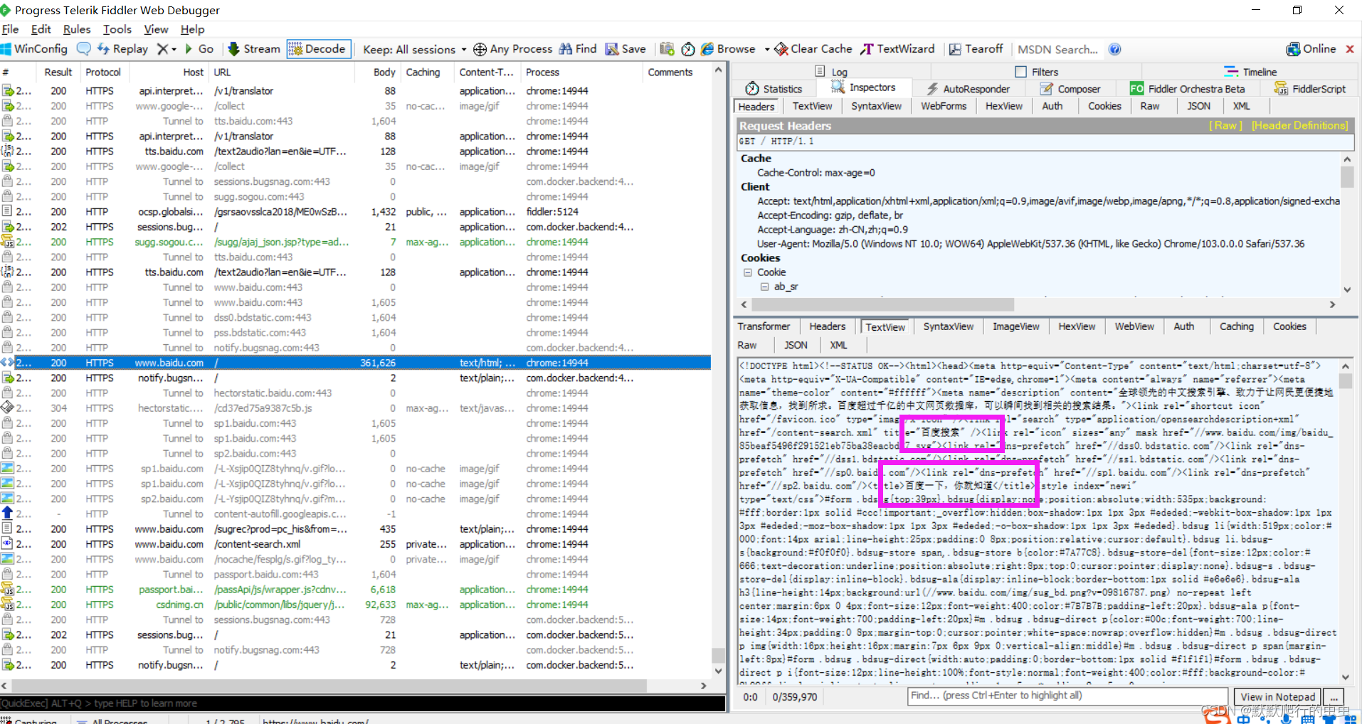Select the csdnimg.cn session row
Screen dimensions: 1362x724
click(x=356, y=605)
